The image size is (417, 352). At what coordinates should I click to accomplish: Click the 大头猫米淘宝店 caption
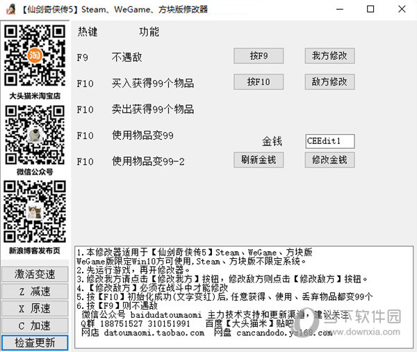[x=35, y=96]
